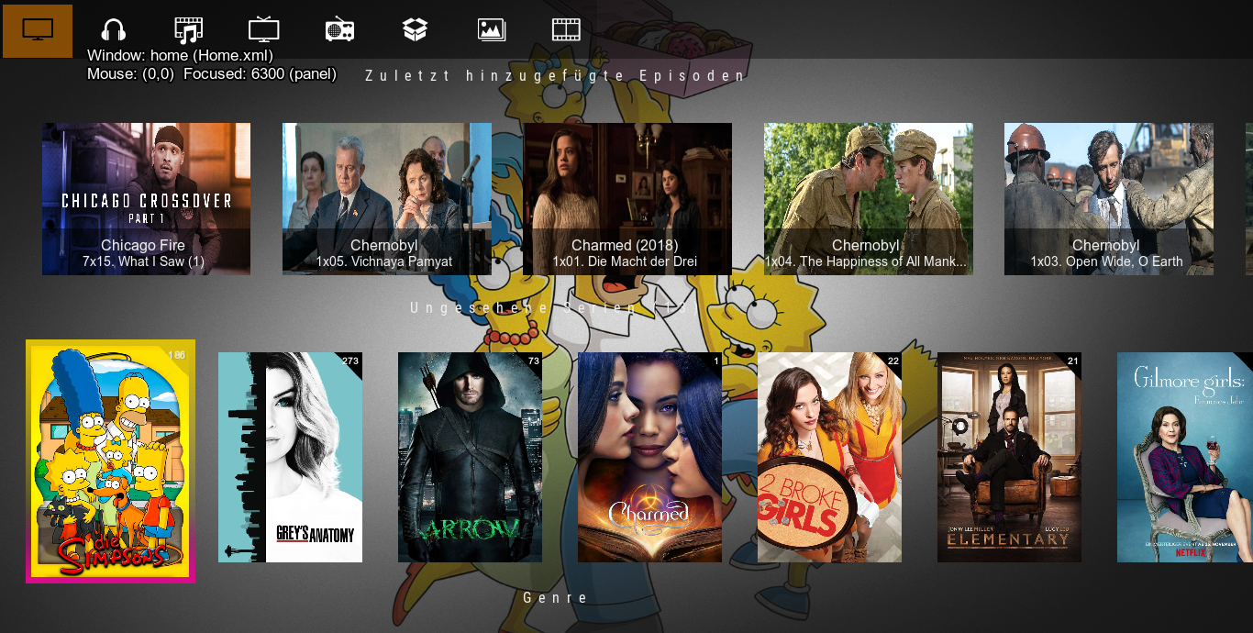
Task: Select the Charmed series poster
Action: point(649,457)
